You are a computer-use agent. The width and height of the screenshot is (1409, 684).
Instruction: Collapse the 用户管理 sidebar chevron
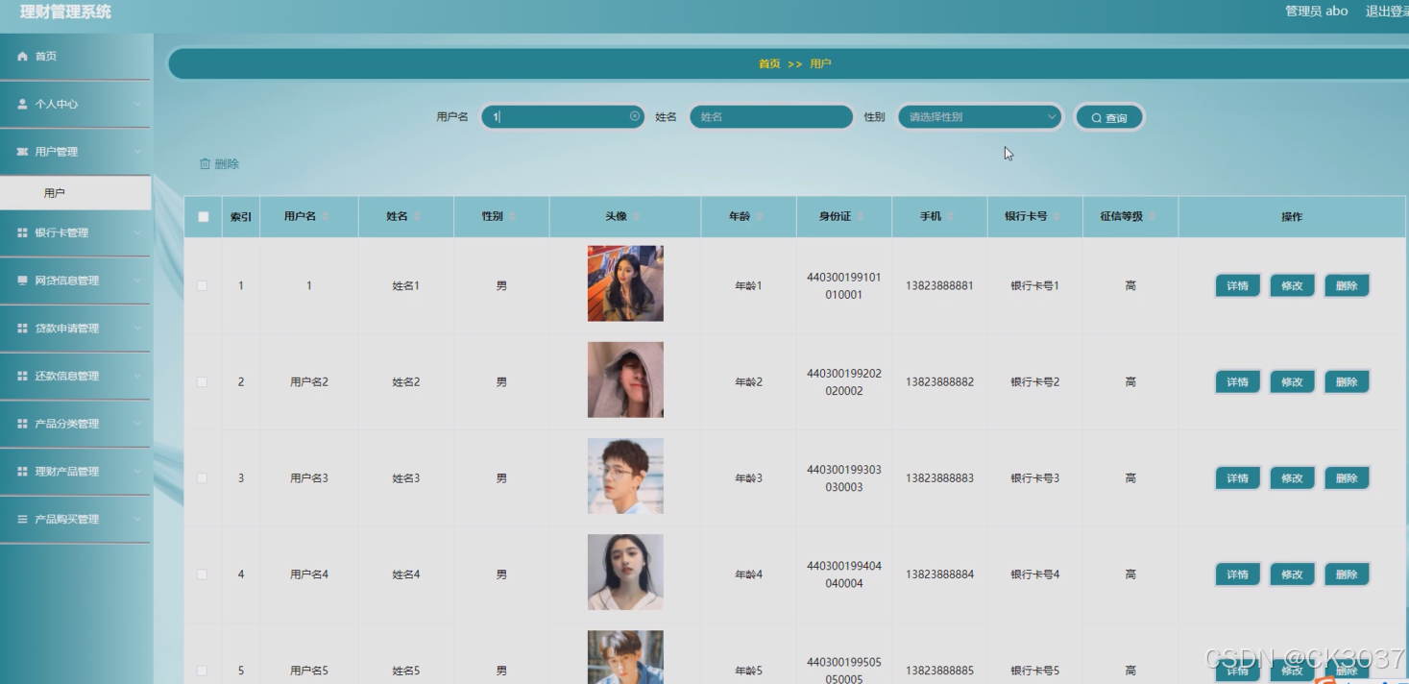pos(137,152)
